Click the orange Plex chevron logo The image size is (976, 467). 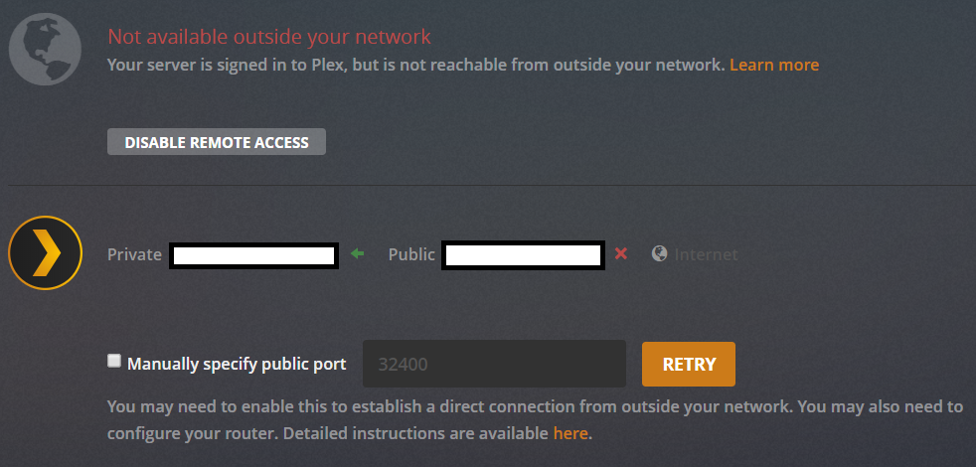tap(45, 252)
